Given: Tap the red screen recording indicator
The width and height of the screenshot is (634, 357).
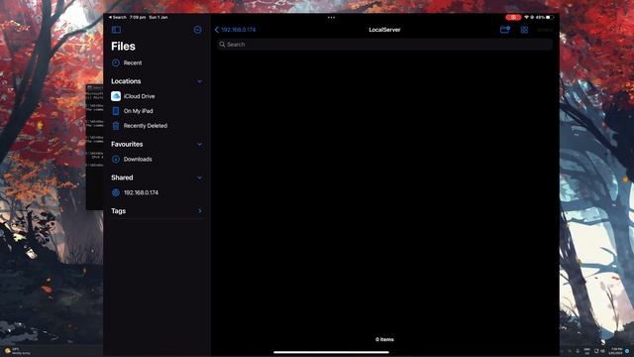Looking at the screenshot, I should click(x=513, y=18).
